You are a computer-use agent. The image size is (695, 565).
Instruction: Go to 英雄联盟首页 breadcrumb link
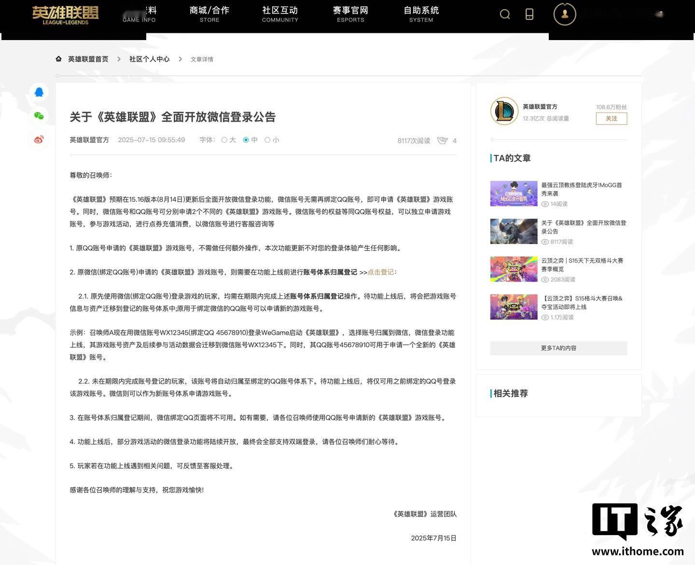click(88, 59)
